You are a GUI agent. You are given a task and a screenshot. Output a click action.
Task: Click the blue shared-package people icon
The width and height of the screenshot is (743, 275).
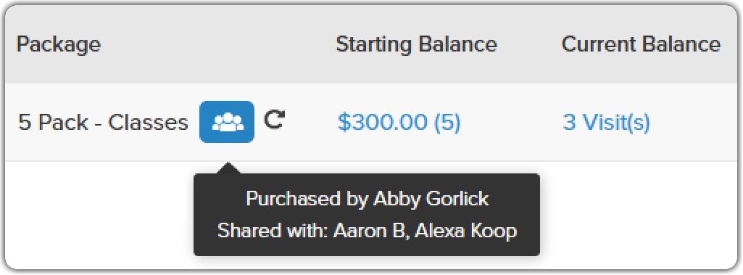pos(226,122)
